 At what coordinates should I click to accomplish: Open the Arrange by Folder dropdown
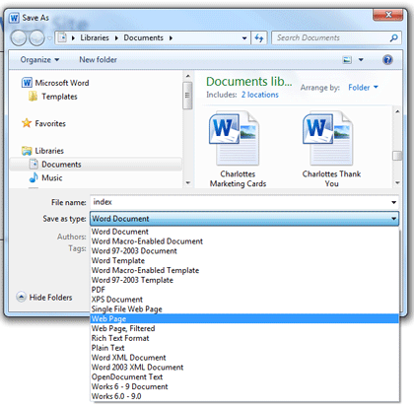(363, 88)
